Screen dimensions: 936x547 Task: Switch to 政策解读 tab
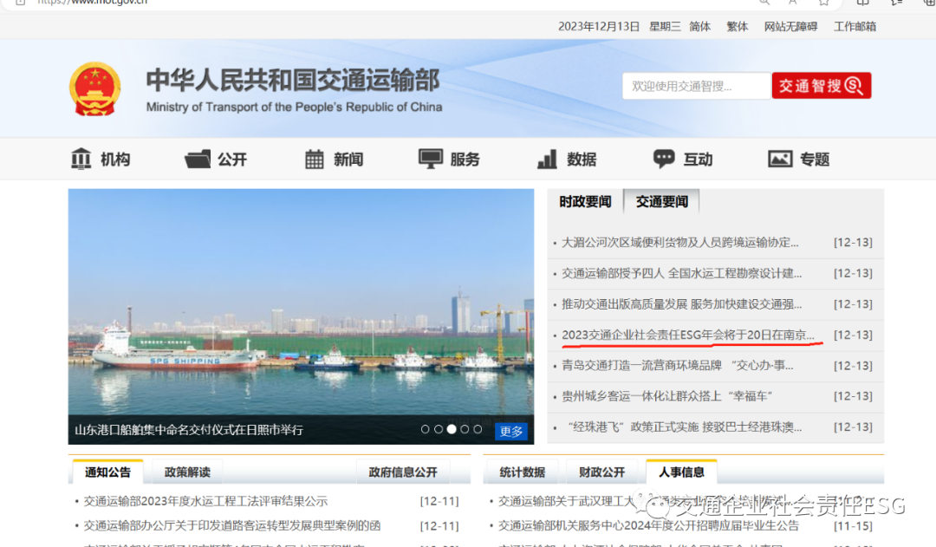click(x=187, y=472)
